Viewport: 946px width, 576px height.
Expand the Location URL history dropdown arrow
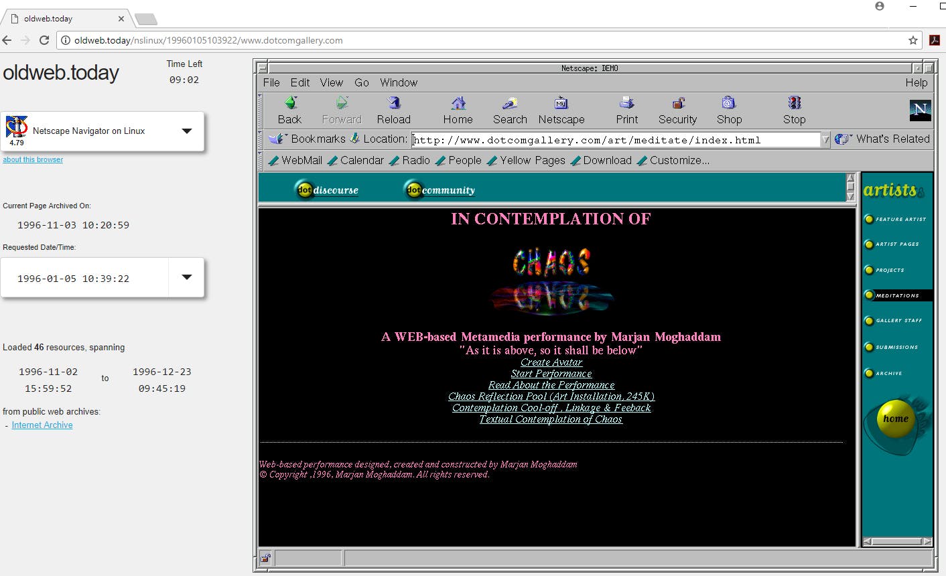click(825, 140)
